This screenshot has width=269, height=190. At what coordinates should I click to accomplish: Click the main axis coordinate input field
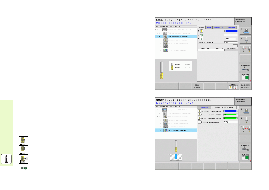204,50
